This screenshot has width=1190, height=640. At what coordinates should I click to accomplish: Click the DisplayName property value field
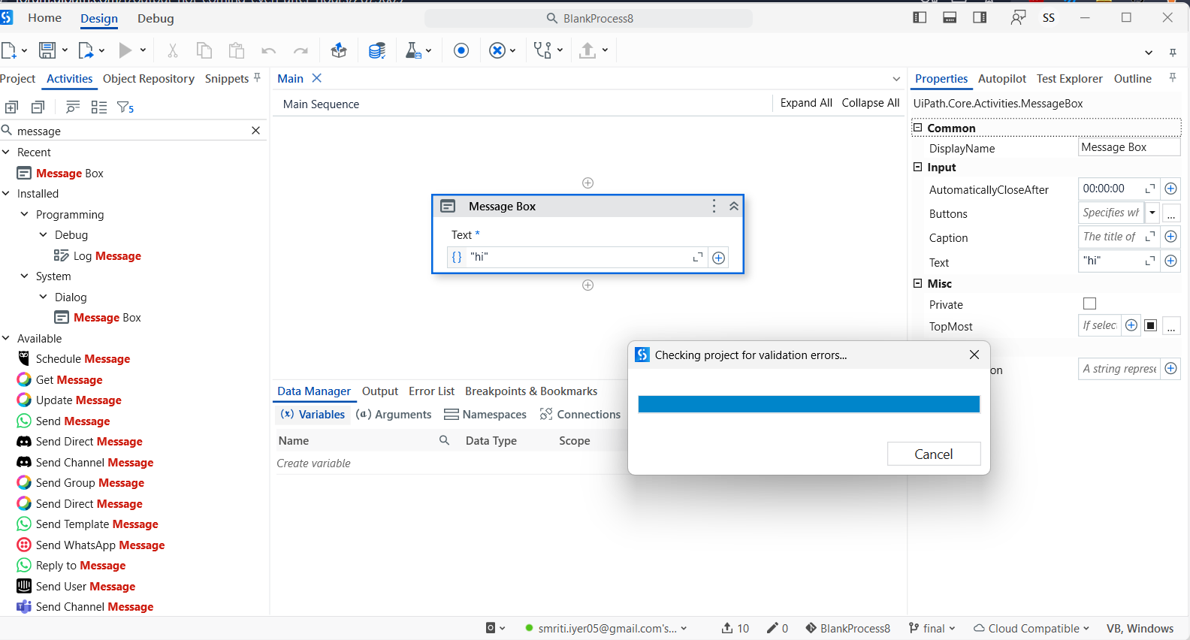1129,147
